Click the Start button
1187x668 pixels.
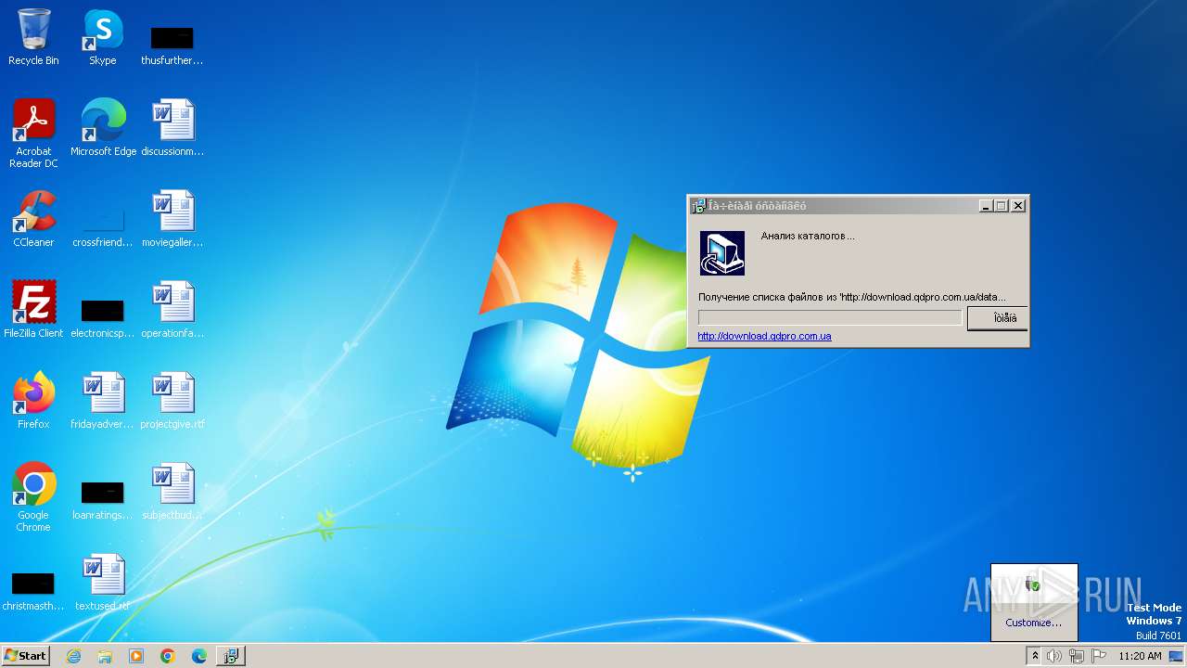pos(26,655)
